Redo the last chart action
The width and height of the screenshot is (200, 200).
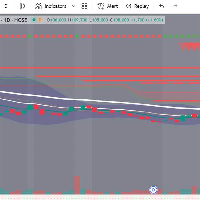175,6
